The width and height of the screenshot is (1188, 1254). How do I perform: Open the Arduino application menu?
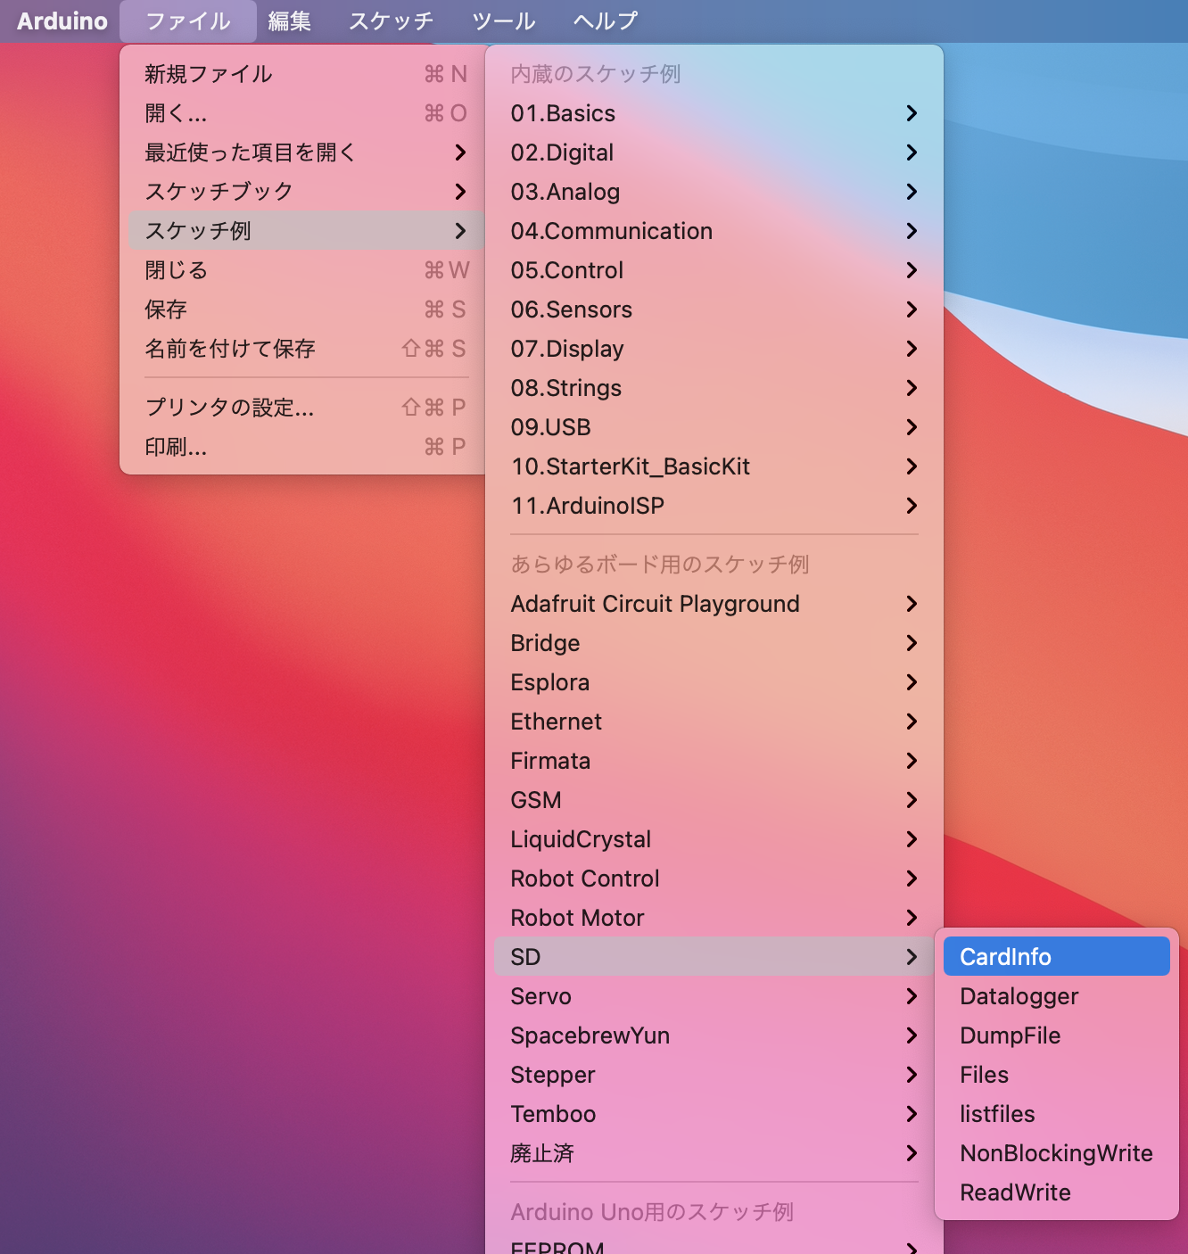62,21
